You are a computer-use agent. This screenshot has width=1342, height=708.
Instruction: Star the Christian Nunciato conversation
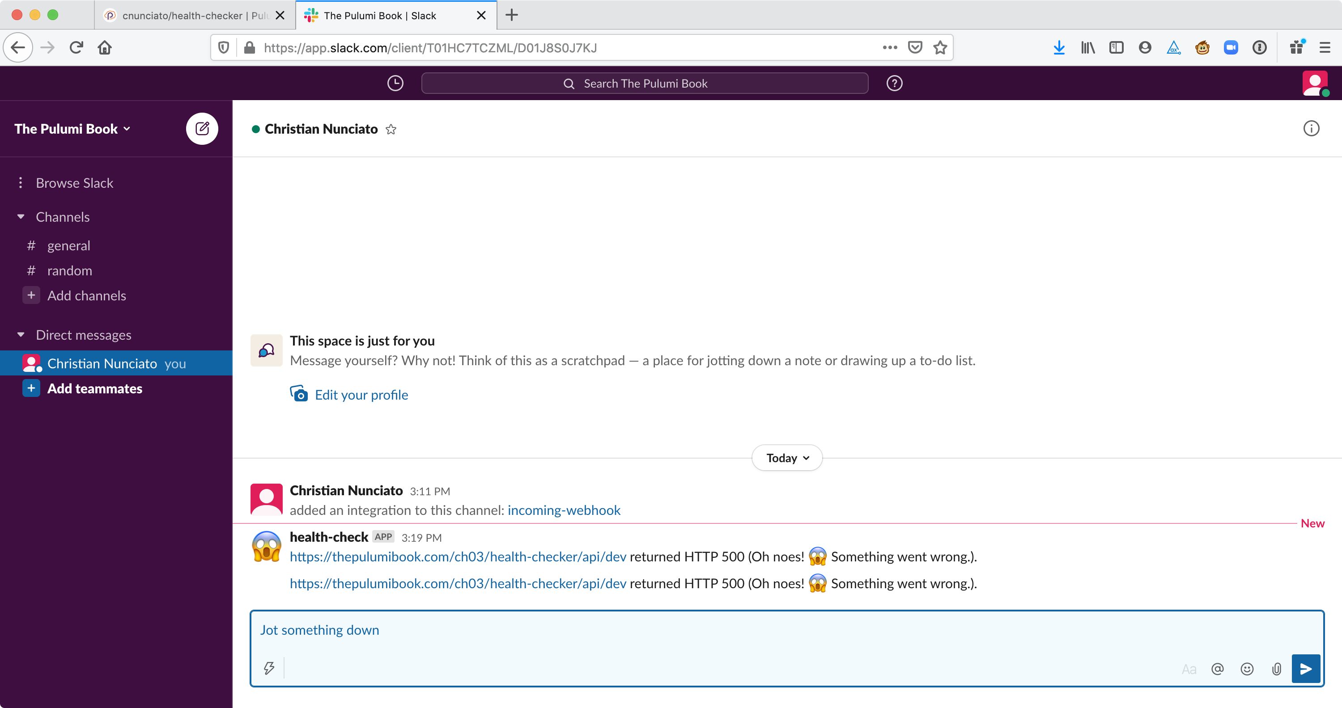coord(391,130)
